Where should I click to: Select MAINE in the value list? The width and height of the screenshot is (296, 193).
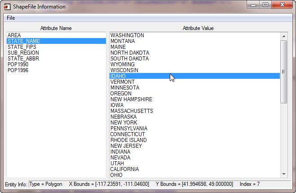click(x=194, y=47)
